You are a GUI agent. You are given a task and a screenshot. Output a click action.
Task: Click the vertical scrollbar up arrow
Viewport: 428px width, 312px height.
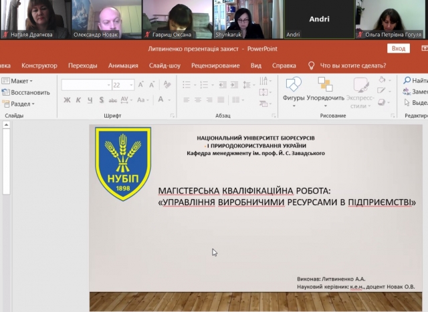(6, 125)
